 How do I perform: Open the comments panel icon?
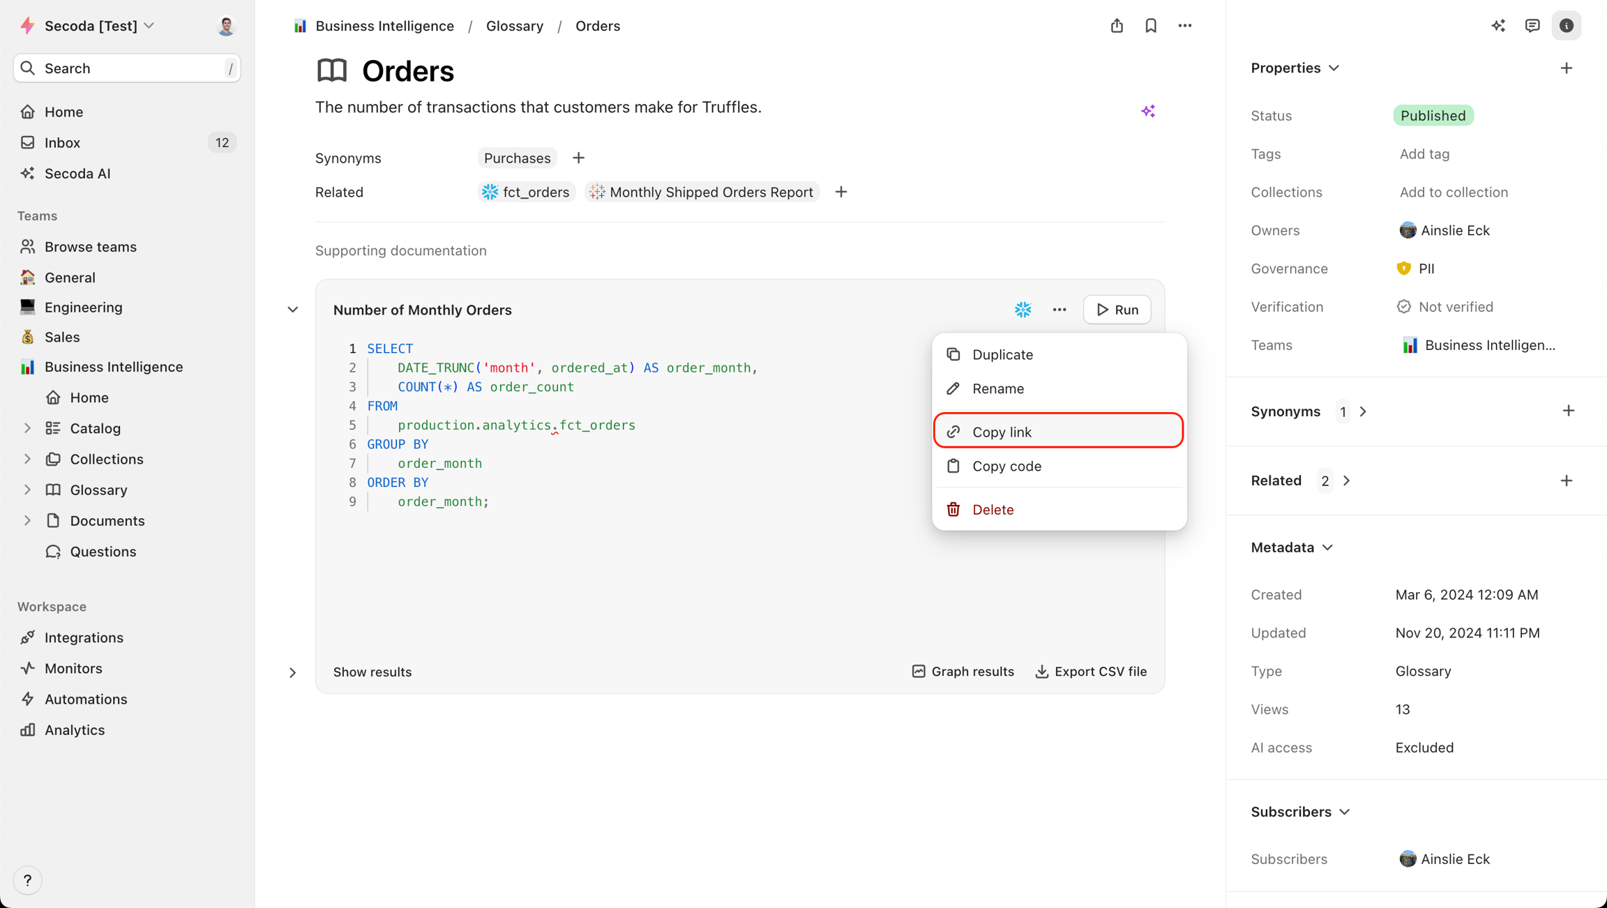click(x=1532, y=26)
